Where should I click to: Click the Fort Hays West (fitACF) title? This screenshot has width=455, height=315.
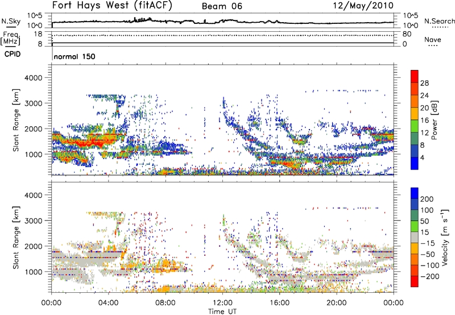[x=112, y=6]
